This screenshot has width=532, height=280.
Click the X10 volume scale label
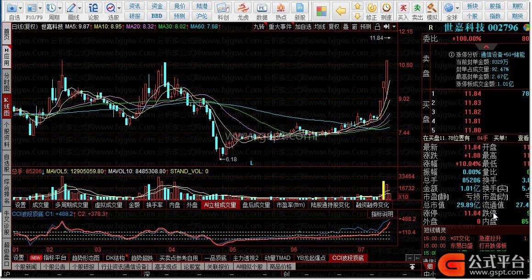pos(403,197)
